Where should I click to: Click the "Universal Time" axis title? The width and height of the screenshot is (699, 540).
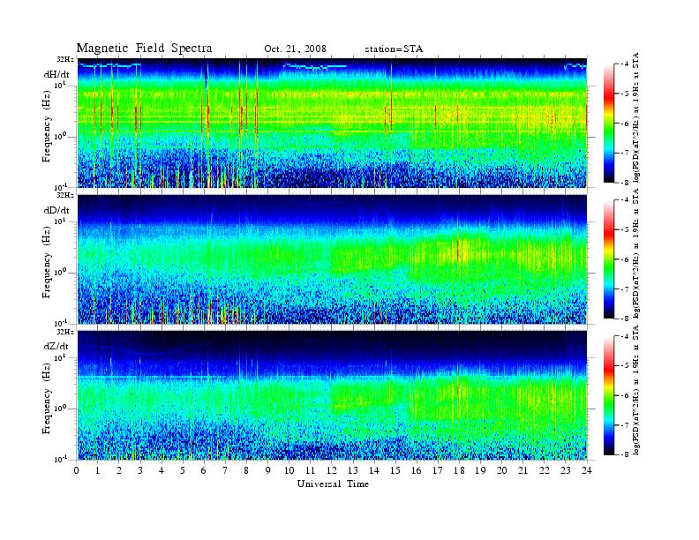333,484
